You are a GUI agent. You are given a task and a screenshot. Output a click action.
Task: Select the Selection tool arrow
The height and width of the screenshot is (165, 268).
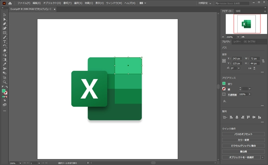tap(5, 15)
